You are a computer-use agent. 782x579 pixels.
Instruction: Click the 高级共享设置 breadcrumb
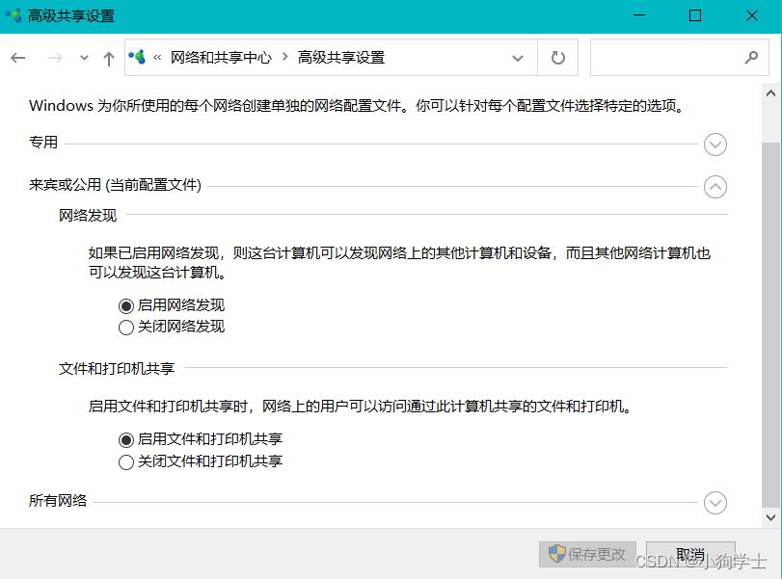coord(341,58)
